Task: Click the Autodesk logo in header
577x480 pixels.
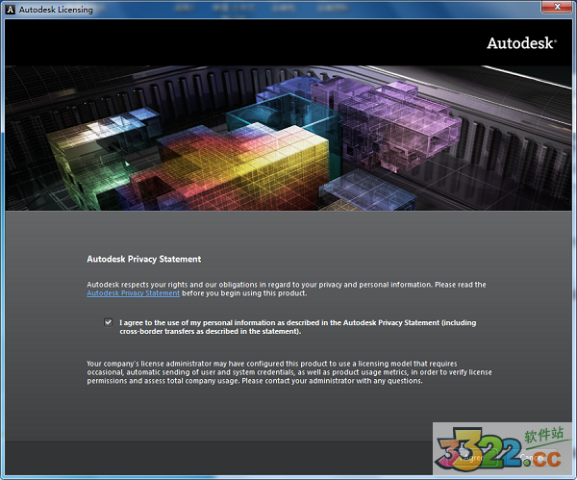Action: pyautogui.click(x=521, y=43)
